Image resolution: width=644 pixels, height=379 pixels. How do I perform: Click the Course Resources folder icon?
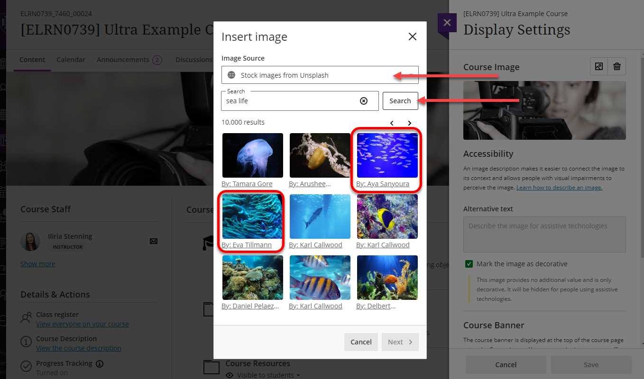(x=211, y=367)
